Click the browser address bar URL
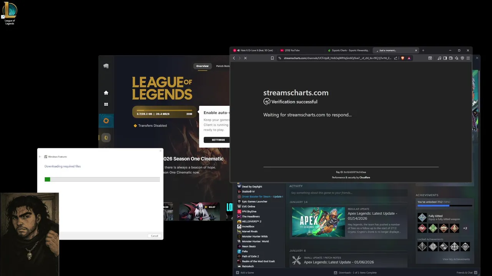The width and height of the screenshot is (492, 276). click(337, 58)
